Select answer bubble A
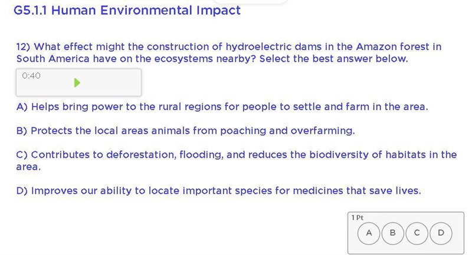This screenshot has height=255, width=472. tap(369, 233)
